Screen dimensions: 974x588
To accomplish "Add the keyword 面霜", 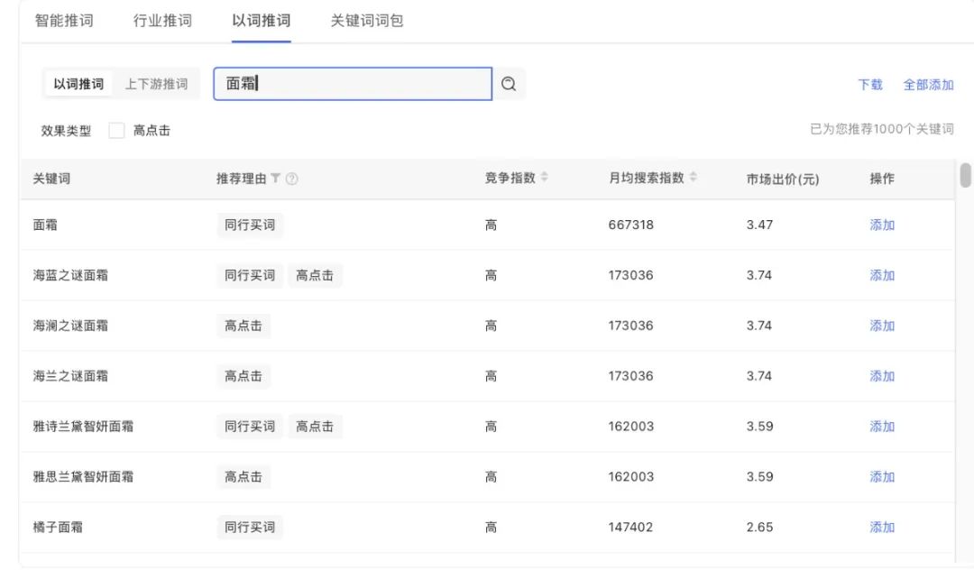I will [x=882, y=225].
